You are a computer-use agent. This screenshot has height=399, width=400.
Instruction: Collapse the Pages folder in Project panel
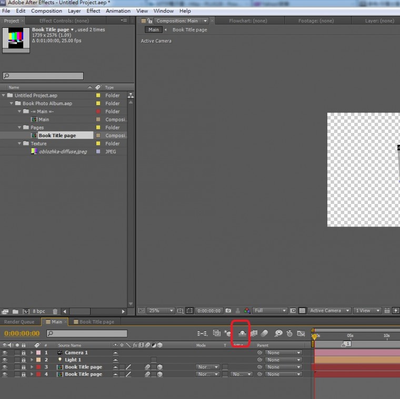tap(19, 128)
